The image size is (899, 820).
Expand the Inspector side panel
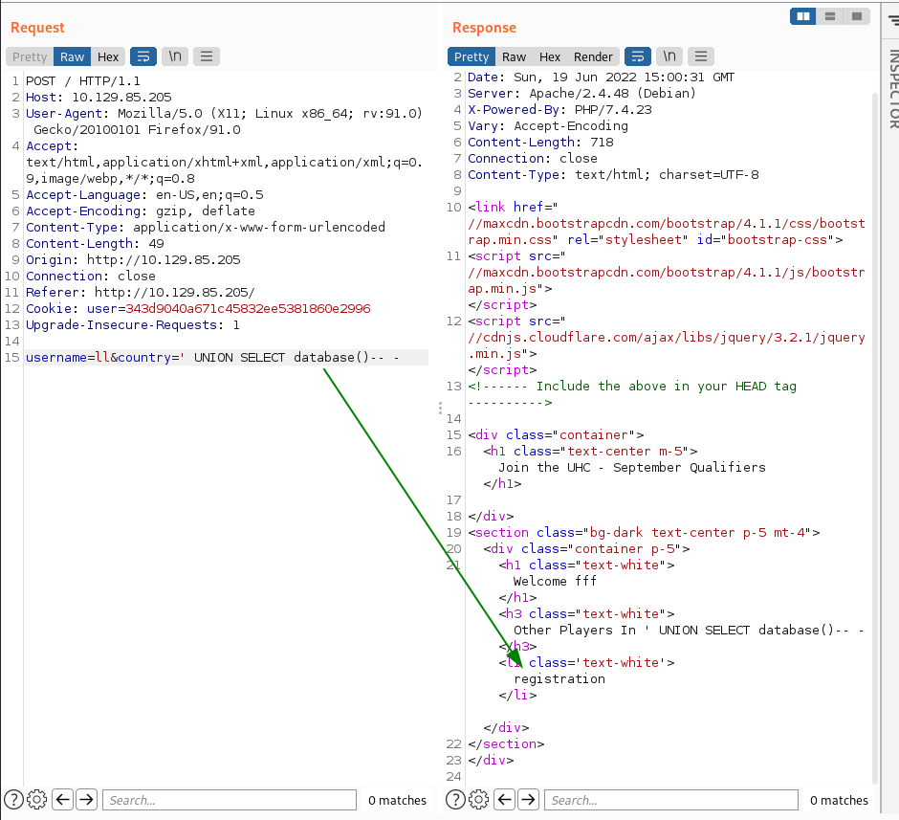pos(893,89)
